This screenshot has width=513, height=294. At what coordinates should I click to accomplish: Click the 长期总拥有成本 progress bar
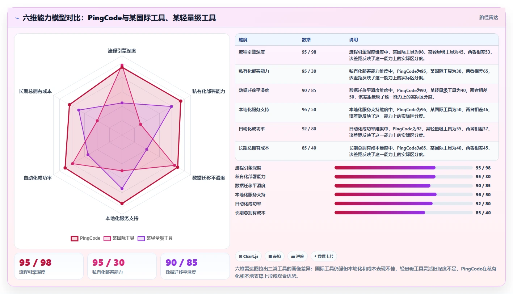click(x=404, y=213)
